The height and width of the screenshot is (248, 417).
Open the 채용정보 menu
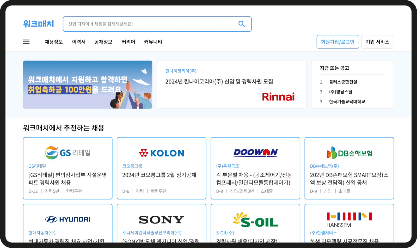pos(54,42)
